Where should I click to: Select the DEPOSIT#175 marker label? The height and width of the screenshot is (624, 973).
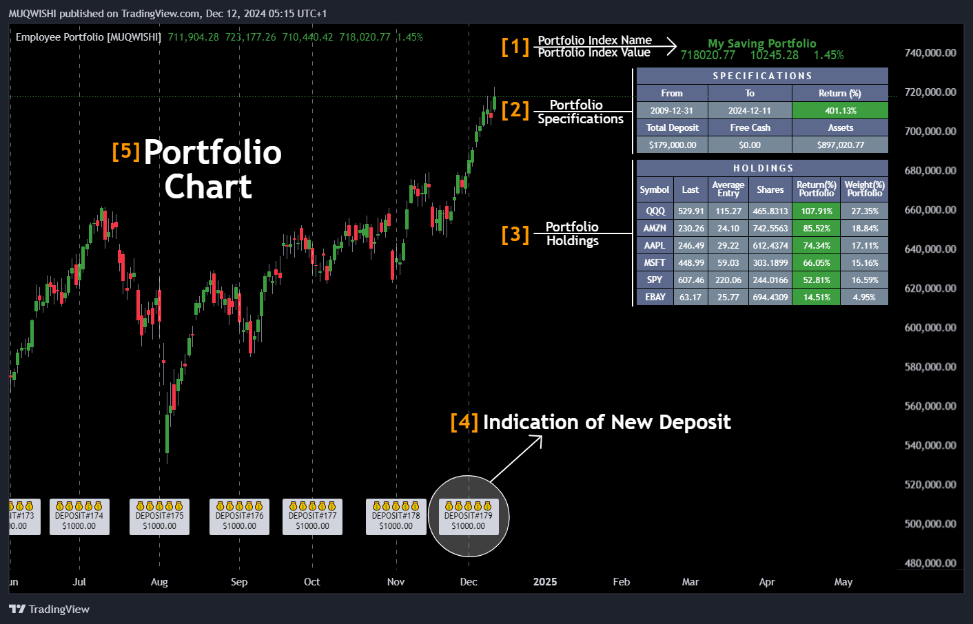[x=159, y=517]
